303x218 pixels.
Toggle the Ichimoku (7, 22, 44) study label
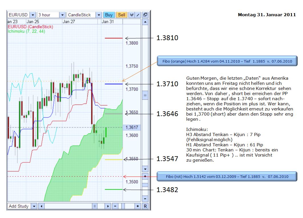26,31
